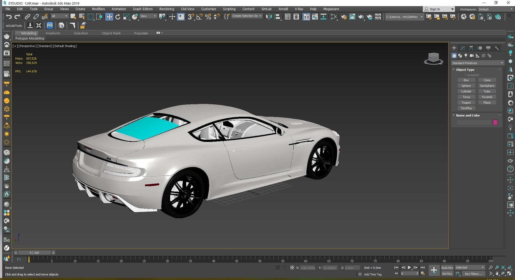Click the TextPlus button
Screen dimensions: 515x280
[x=466, y=108]
